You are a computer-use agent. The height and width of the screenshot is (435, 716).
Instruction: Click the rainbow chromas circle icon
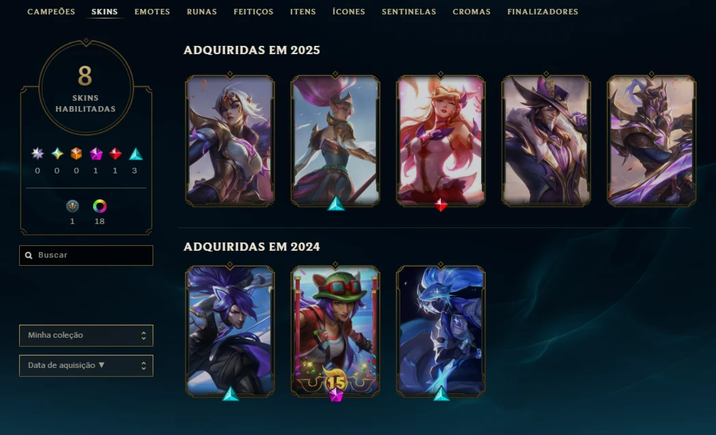pyautogui.click(x=99, y=206)
